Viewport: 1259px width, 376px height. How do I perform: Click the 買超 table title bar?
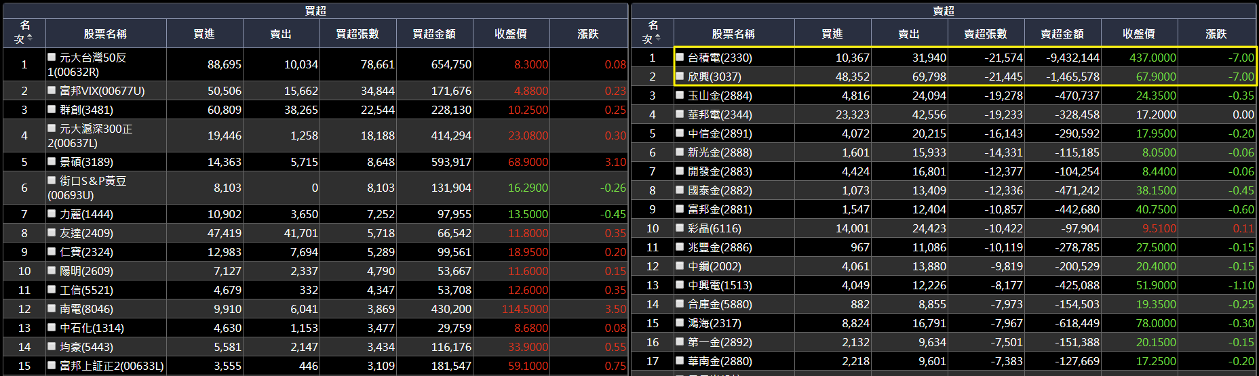[x=315, y=11]
